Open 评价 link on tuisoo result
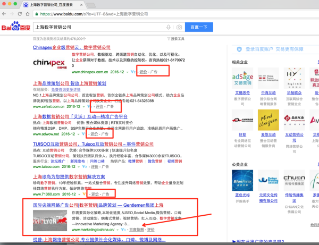319x245 pixels. 95,166
